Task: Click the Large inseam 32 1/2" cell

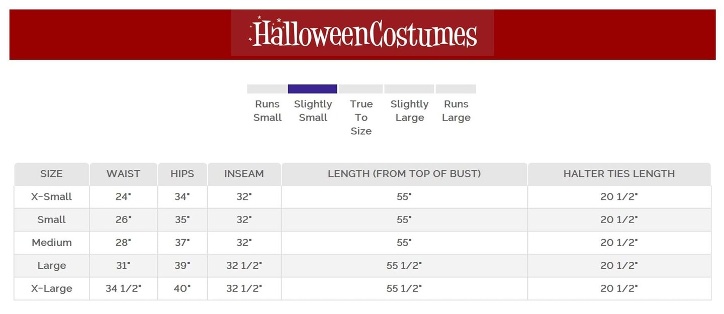Action: [x=244, y=265]
